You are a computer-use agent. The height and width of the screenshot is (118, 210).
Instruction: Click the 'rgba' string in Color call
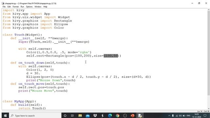point(84,52)
